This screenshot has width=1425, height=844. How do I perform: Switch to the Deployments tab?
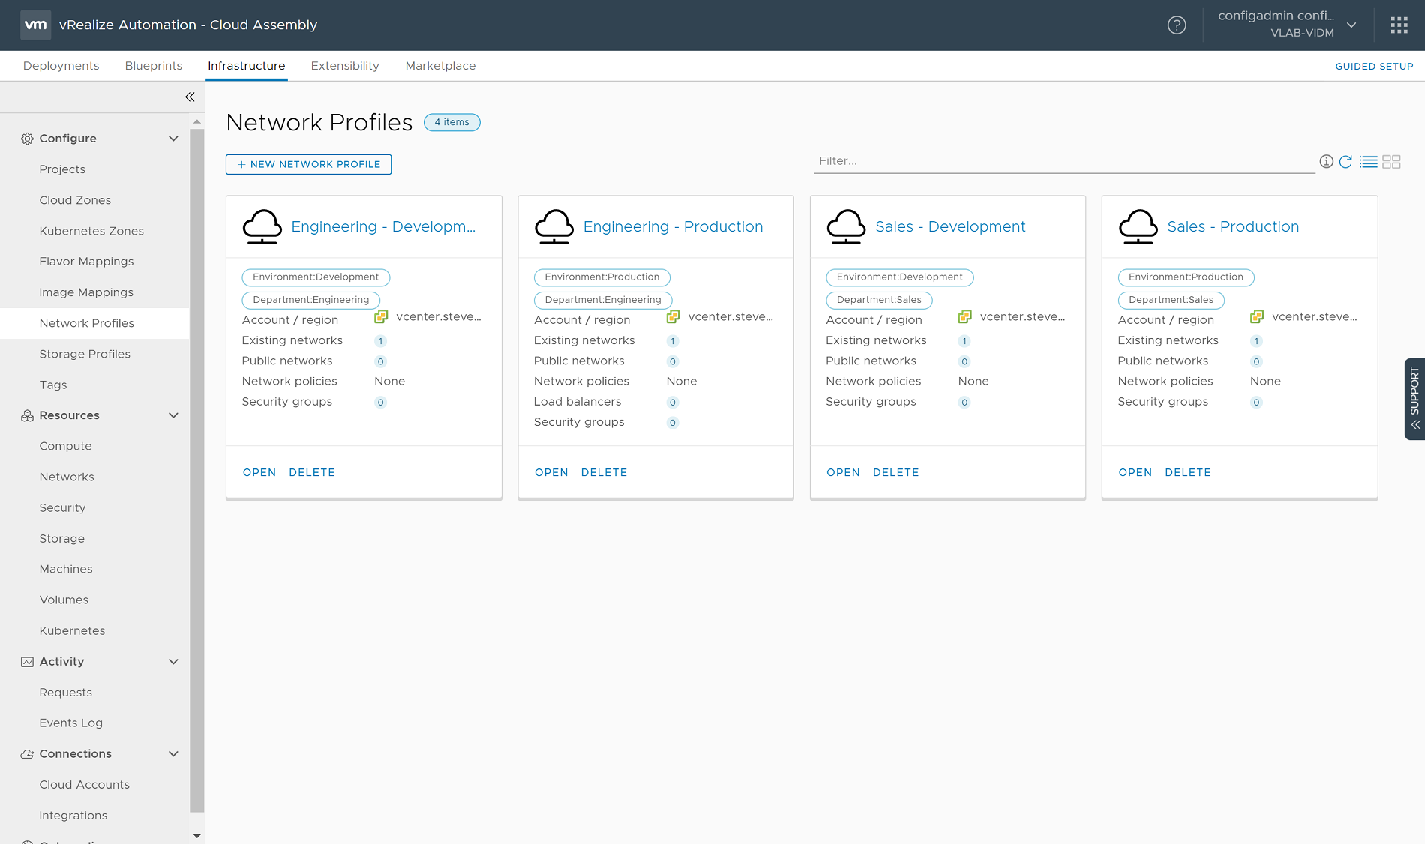click(x=61, y=65)
